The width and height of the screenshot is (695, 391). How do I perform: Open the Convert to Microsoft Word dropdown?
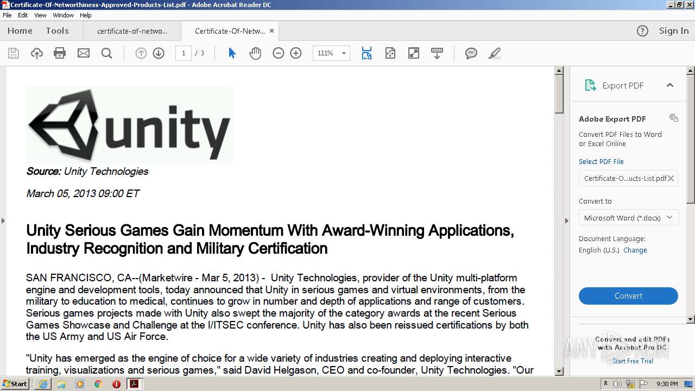click(x=628, y=218)
